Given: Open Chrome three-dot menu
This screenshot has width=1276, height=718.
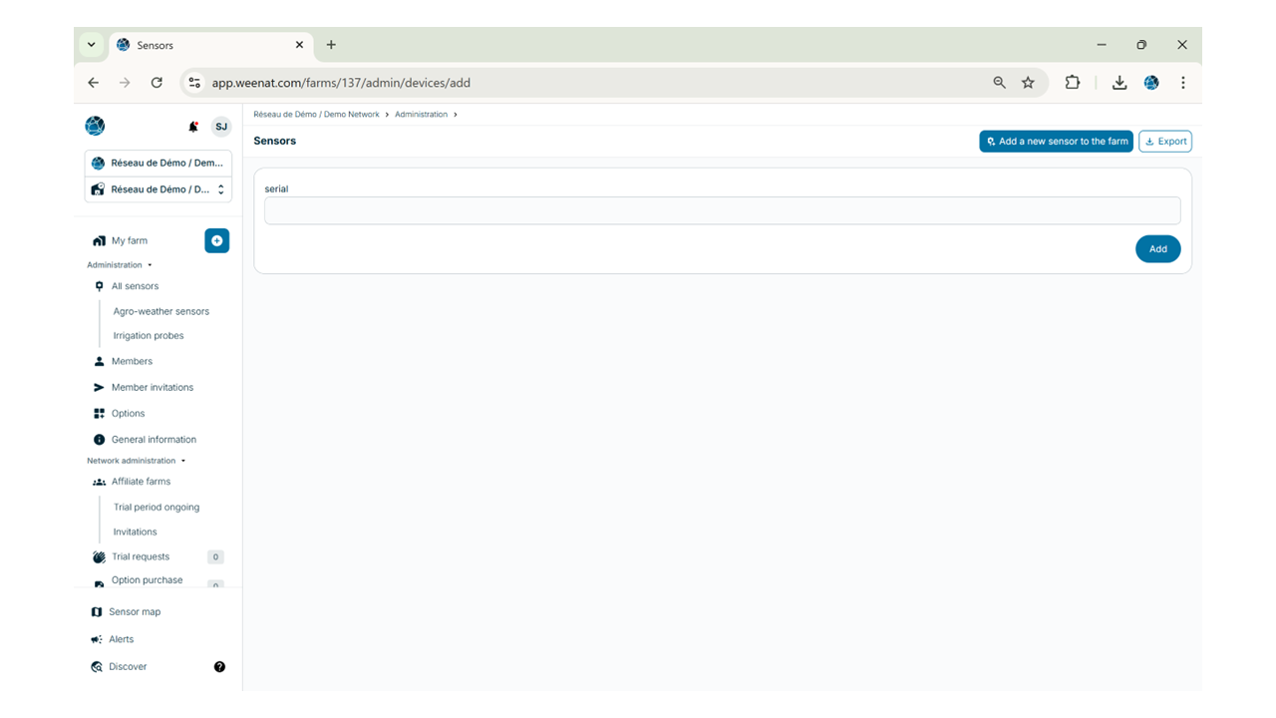Looking at the screenshot, I should tap(1183, 83).
